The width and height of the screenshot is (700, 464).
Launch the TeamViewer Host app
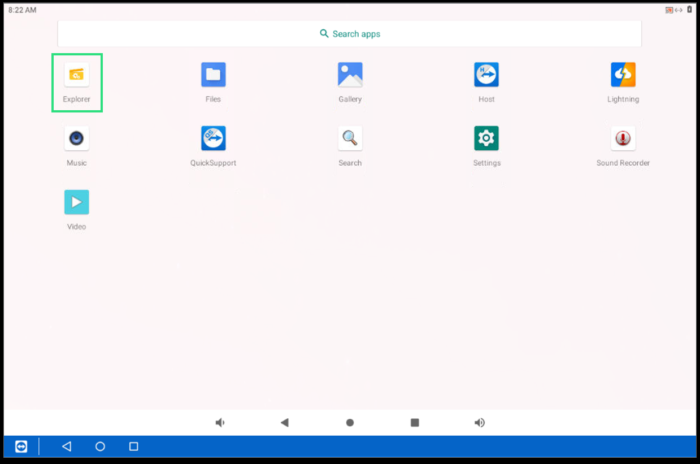click(486, 75)
